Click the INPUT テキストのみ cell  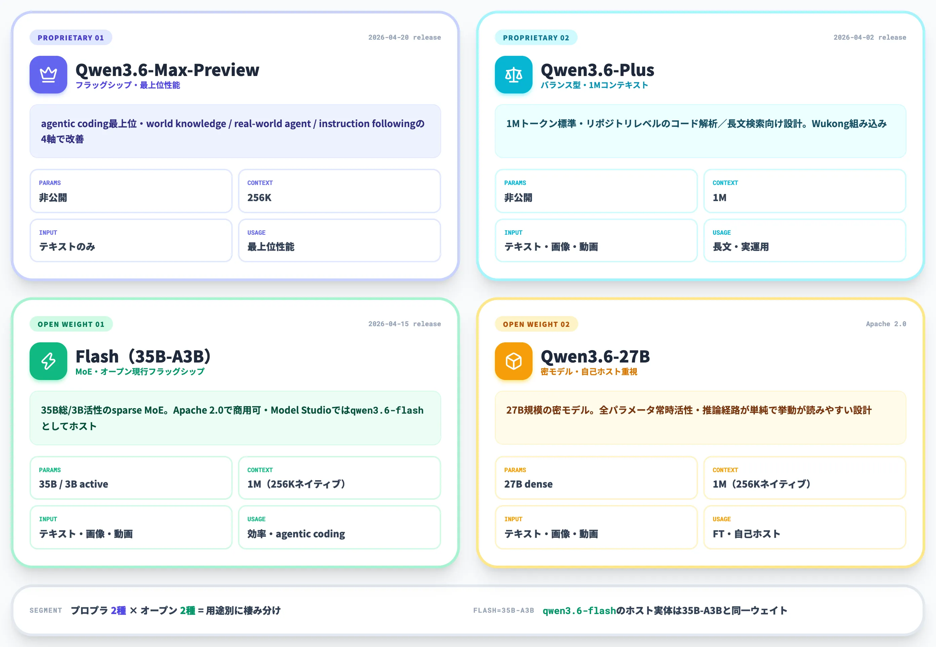click(x=131, y=240)
